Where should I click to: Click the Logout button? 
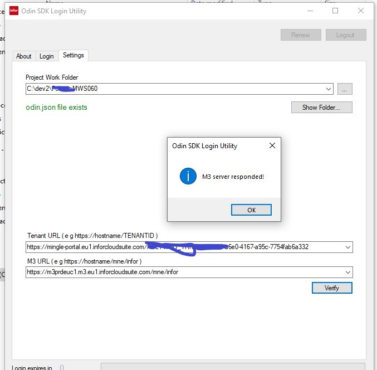point(346,35)
